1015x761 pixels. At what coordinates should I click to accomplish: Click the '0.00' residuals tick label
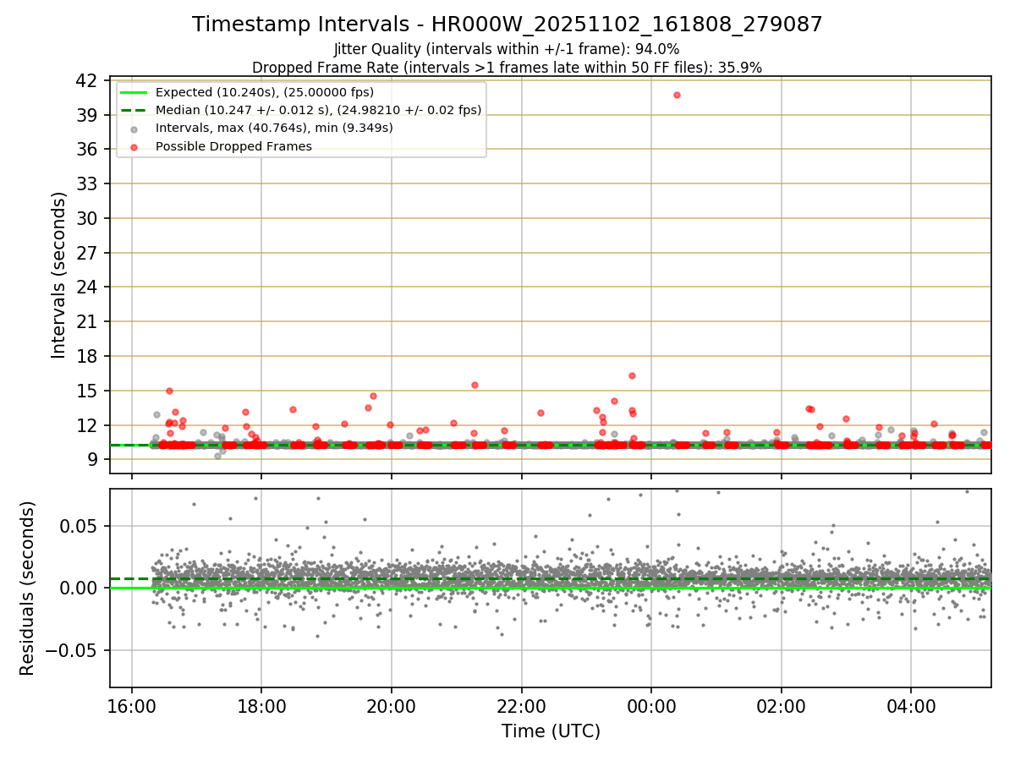coord(78,589)
